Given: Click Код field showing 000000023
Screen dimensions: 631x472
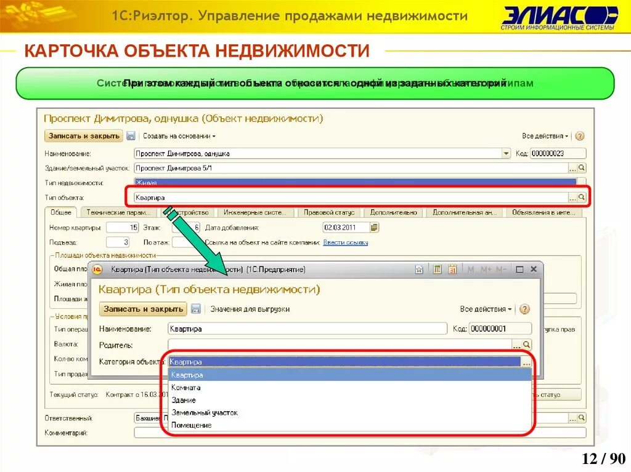Looking at the screenshot, I should pyautogui.click(x=558, y=153).
